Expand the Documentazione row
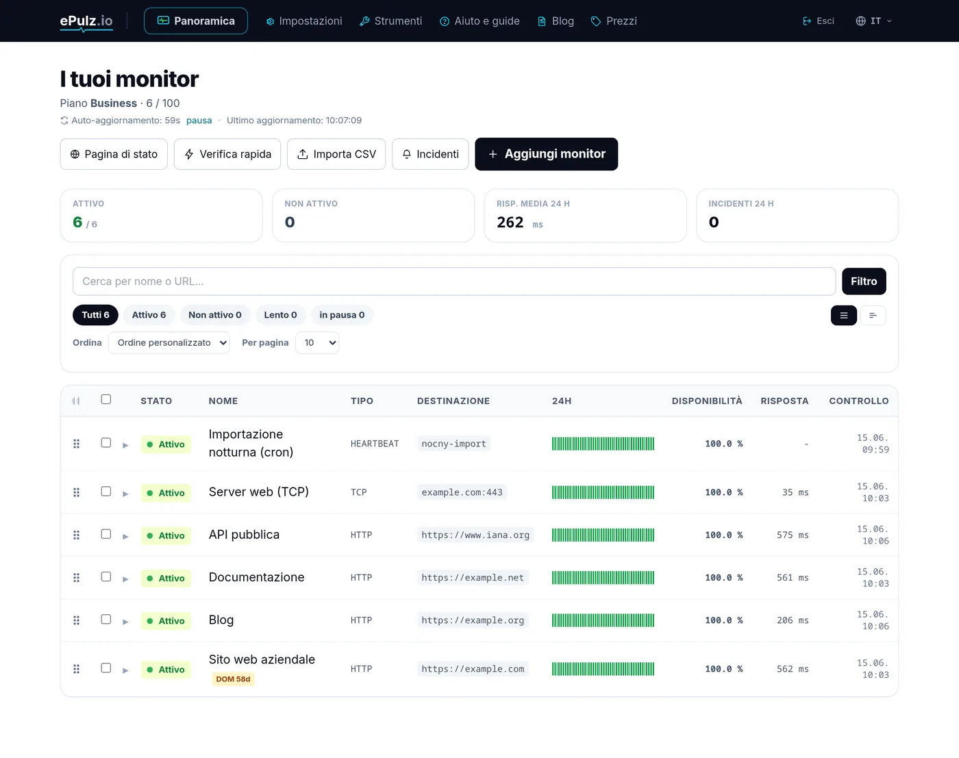 125,579
